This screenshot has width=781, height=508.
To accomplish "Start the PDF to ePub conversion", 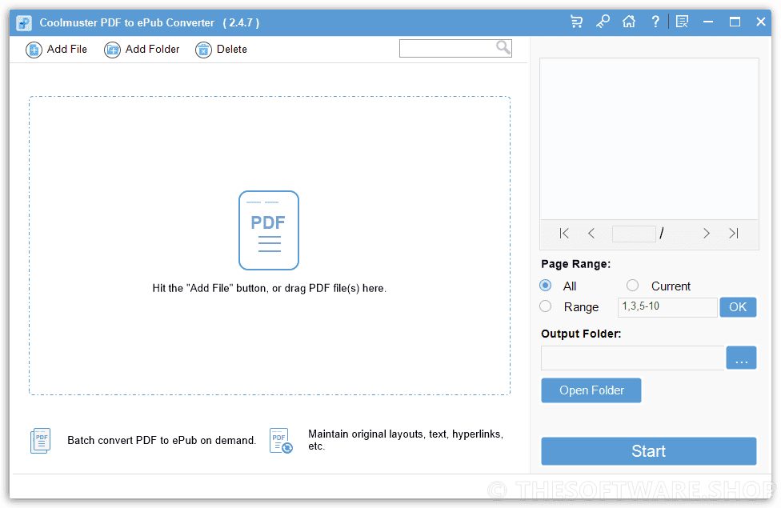I will [648, 451].
